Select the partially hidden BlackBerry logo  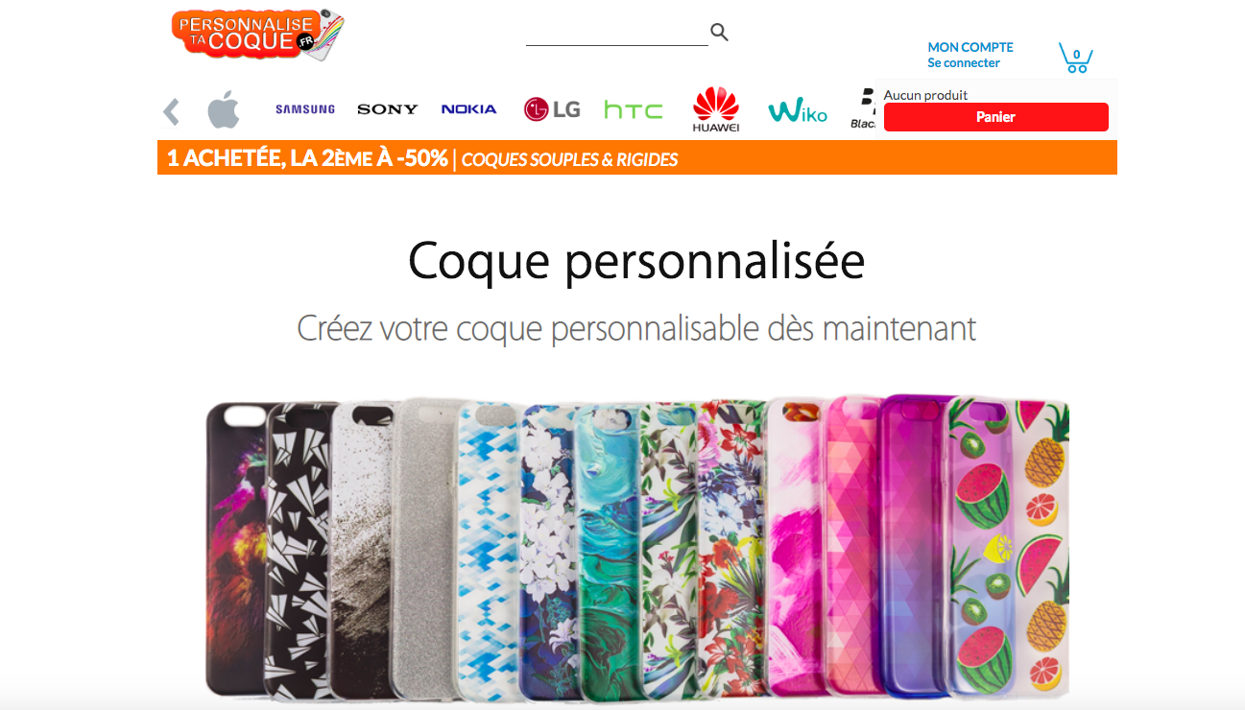coord(863,109)
